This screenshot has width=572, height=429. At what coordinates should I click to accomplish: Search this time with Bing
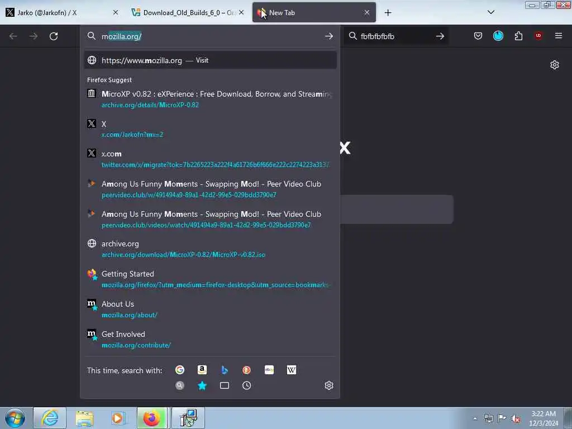225,370
